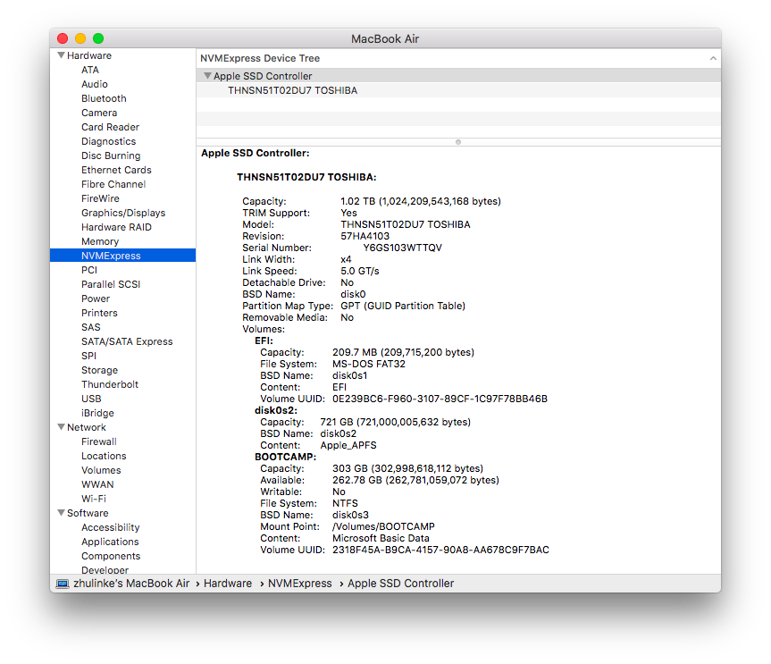
Task: Select Firewall under Network
Action: click(99, 441)
